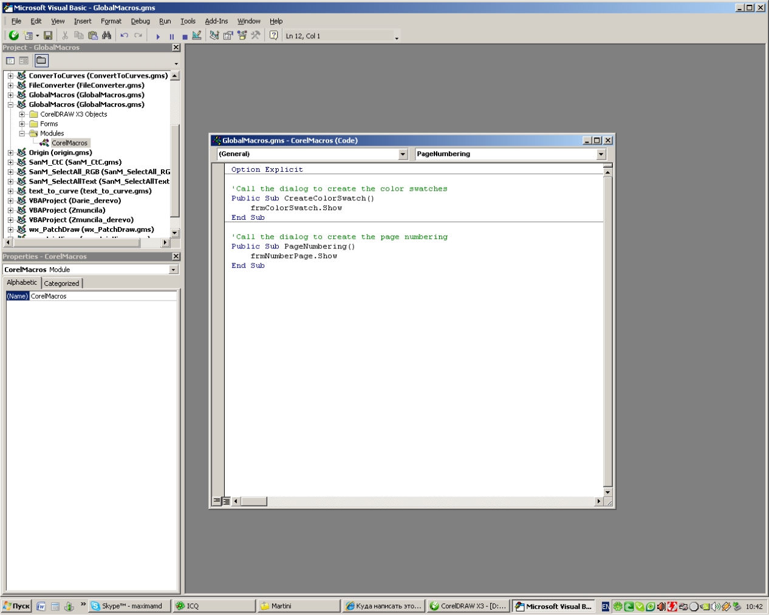Switch to CorelDRAW X3 taskbar button
769x615 pixels.
468,606
